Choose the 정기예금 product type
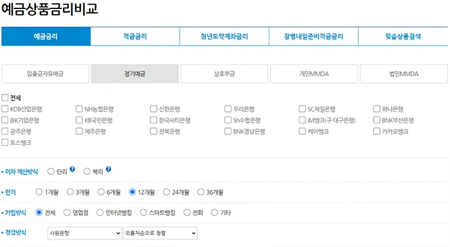The width and height of the screenshot is (450, 247). pyautogui.click(x=135, y=74)
